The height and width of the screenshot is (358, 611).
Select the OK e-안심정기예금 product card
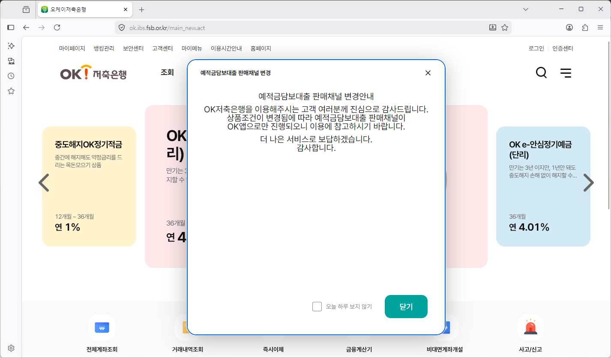(x=543, y=187)
